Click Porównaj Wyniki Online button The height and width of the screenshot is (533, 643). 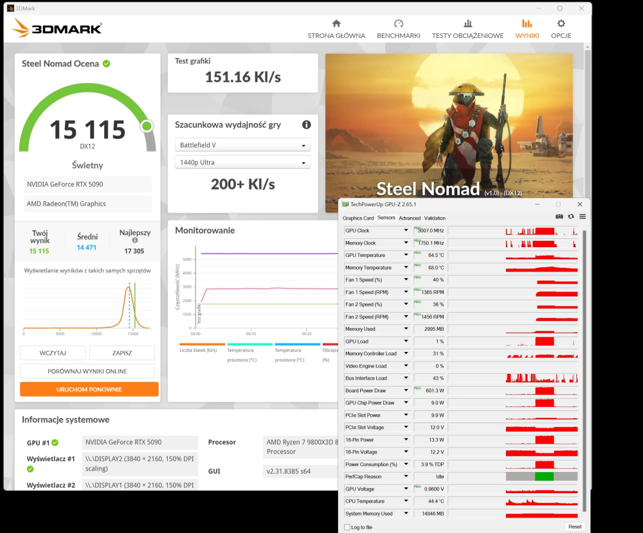pyautogui.click(x=87, y=371)
